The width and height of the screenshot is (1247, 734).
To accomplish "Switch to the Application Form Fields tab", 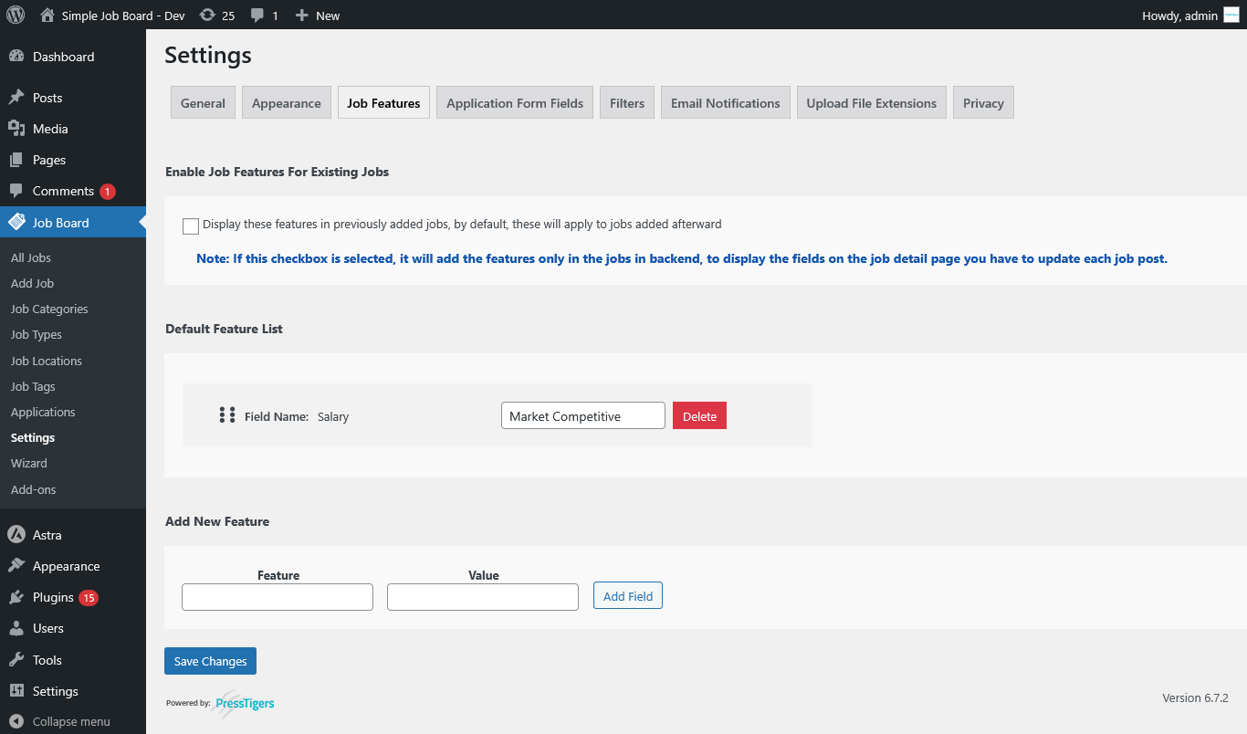I will click(515, 103).
